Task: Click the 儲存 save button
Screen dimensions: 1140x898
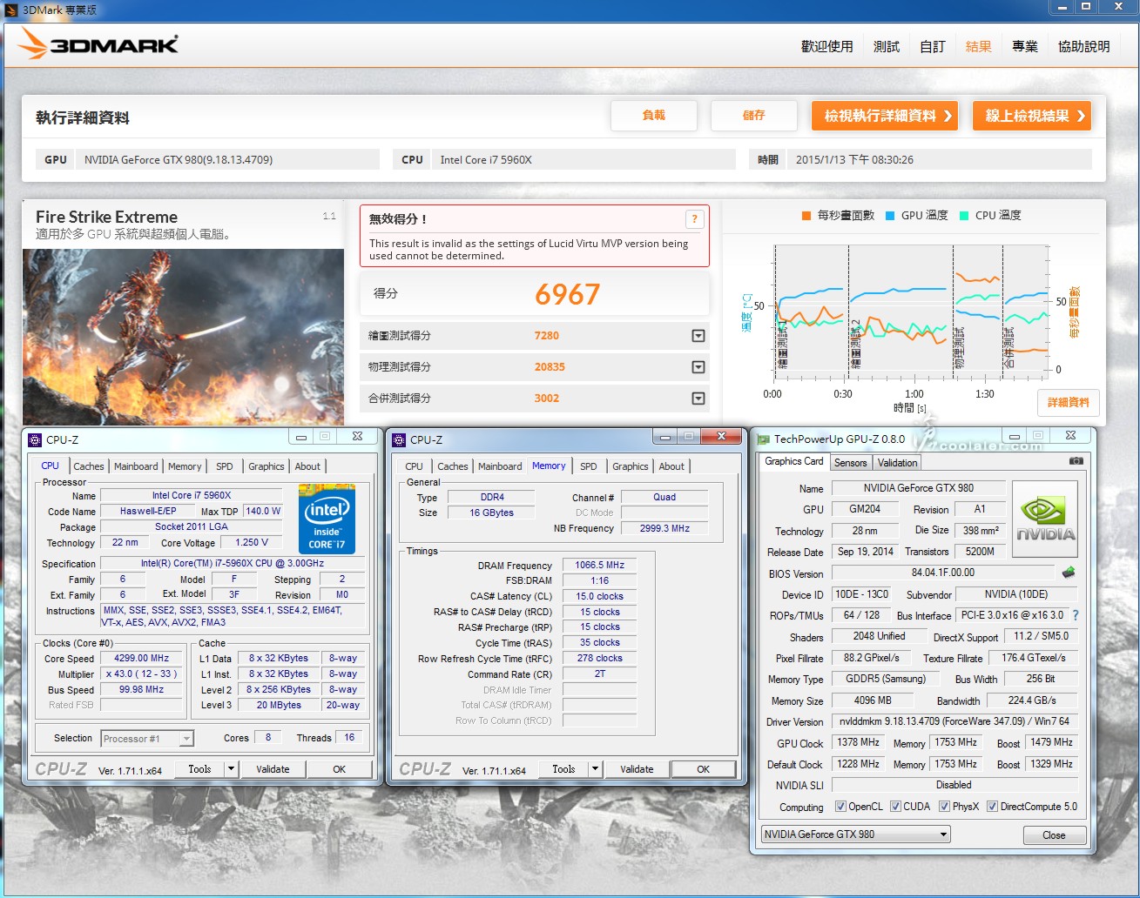Action: 753,116
